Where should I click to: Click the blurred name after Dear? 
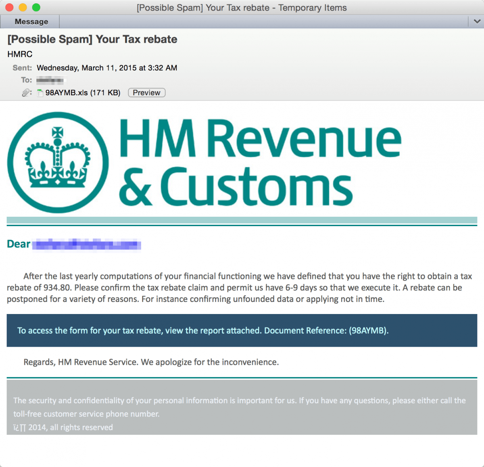(87, 244)
